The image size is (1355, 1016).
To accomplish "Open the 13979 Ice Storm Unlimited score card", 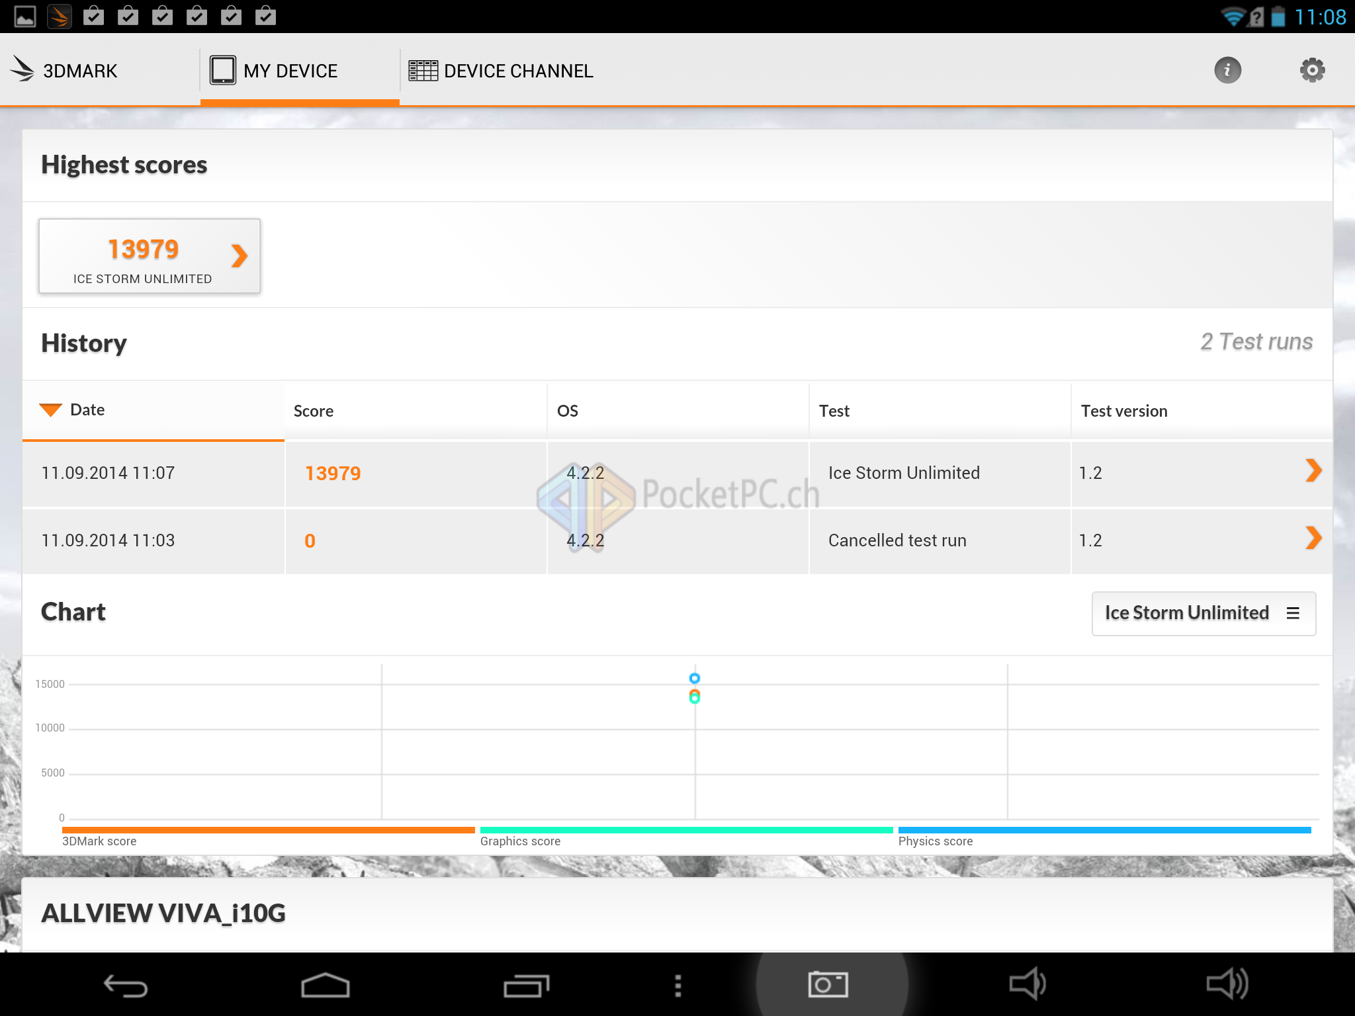I will tap(150, 256).
